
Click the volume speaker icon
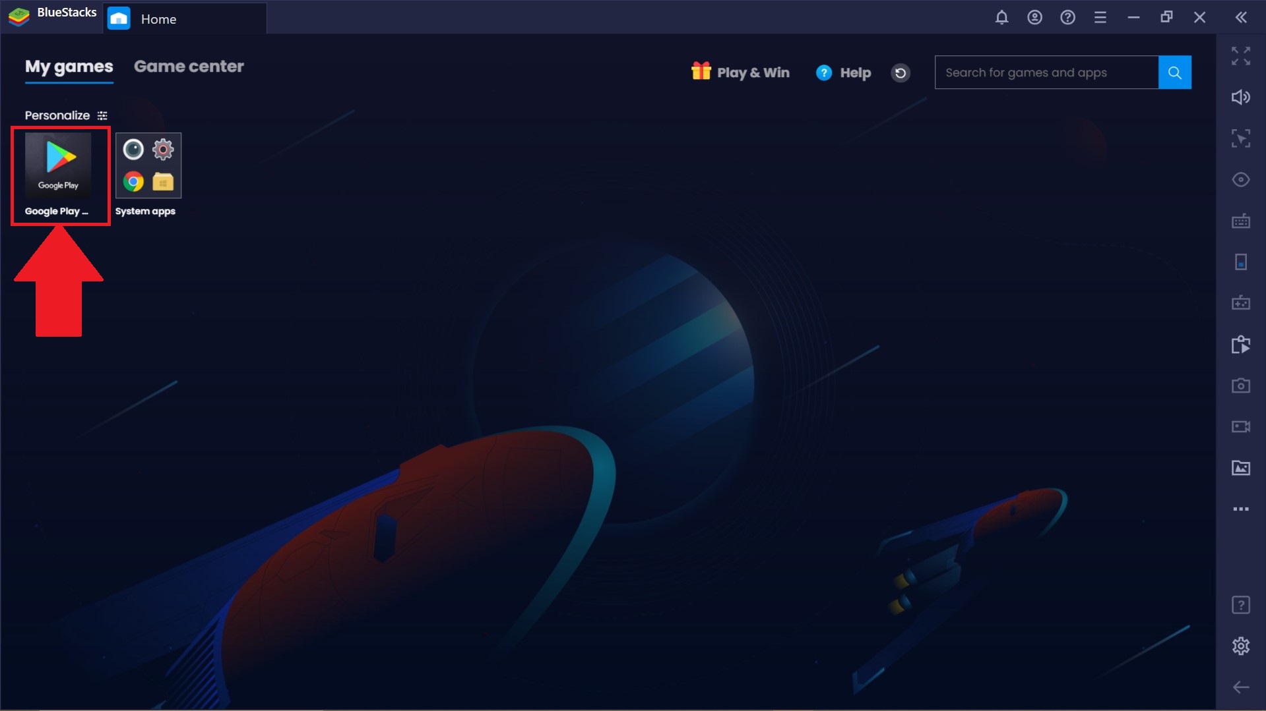[1241, 98]
